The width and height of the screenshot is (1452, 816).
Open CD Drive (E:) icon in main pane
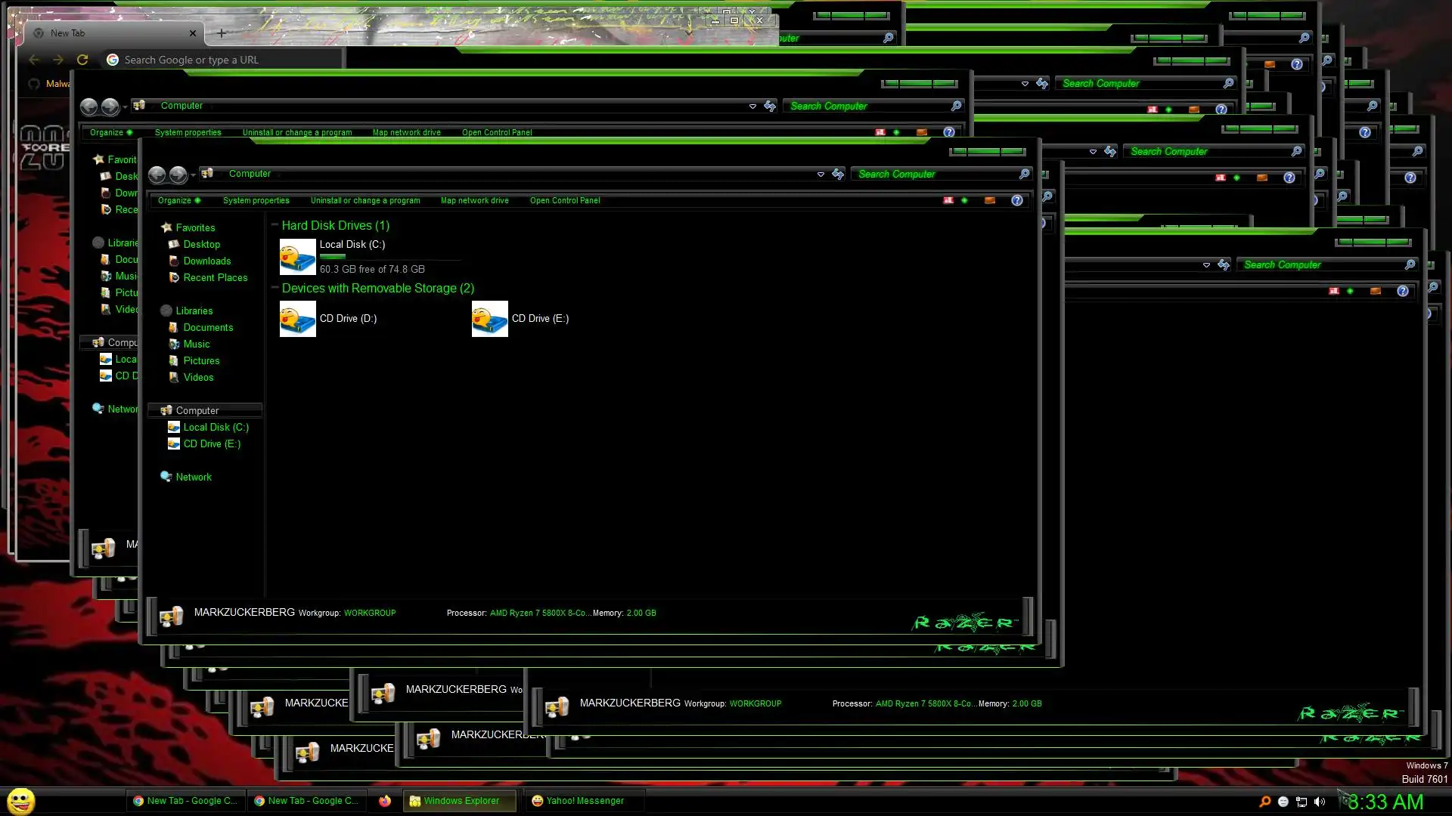point(490,319)
